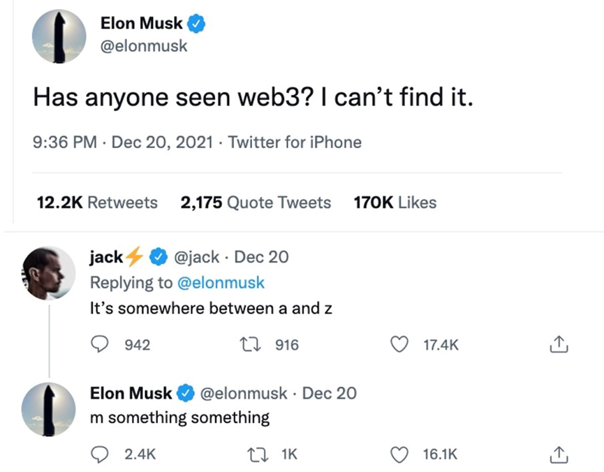The width and height of the screenshot is (604, 472).
Task: Show the 170K Likes list
Action: click(x=395, y=202)
